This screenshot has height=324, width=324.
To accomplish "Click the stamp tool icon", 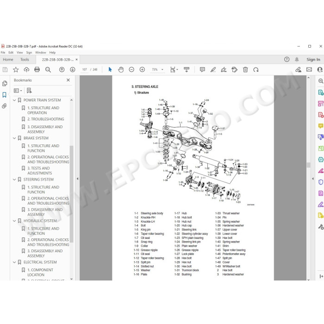I will pos(235,69).
